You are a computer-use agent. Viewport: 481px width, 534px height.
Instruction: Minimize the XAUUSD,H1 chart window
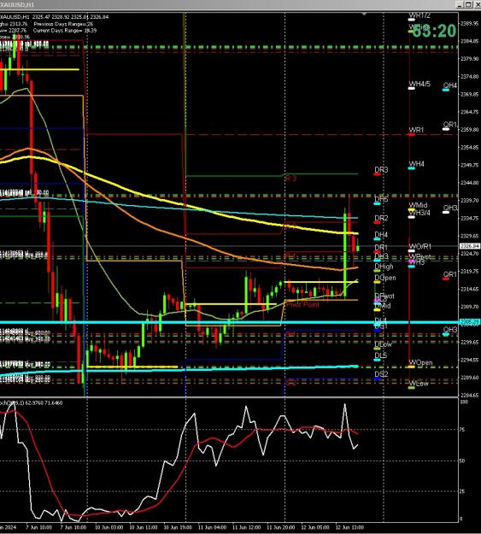tap(460, 4)
